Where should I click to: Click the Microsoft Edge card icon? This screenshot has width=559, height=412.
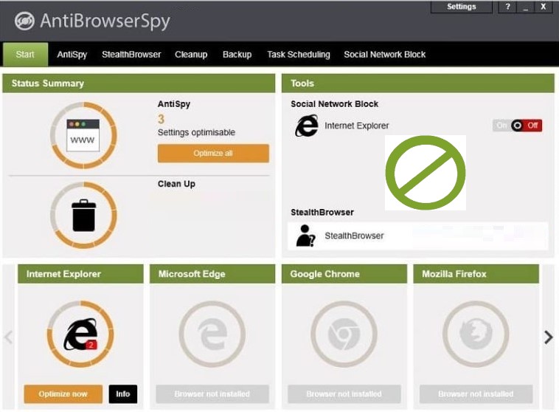[212, 334]
